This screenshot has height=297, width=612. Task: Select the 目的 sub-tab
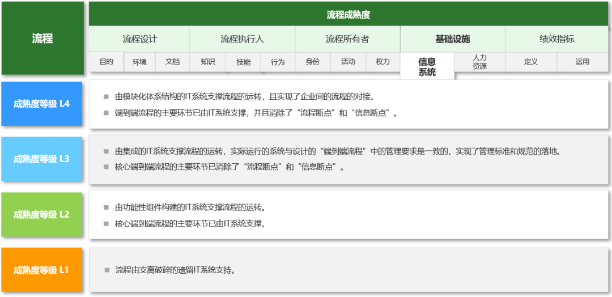click(106, 62)
